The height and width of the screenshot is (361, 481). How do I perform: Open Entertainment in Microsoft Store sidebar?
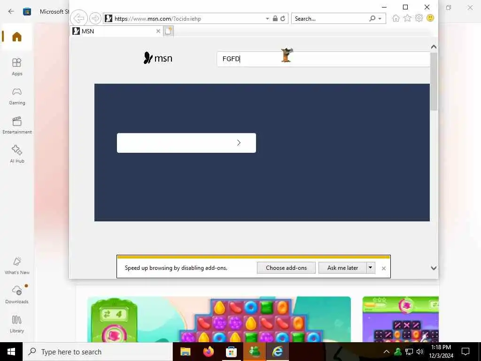(x=17, y=125)
